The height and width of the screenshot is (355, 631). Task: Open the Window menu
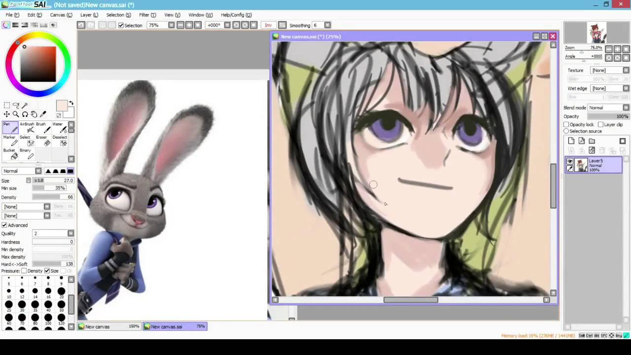pyautogui.click(x=200, y=15)
